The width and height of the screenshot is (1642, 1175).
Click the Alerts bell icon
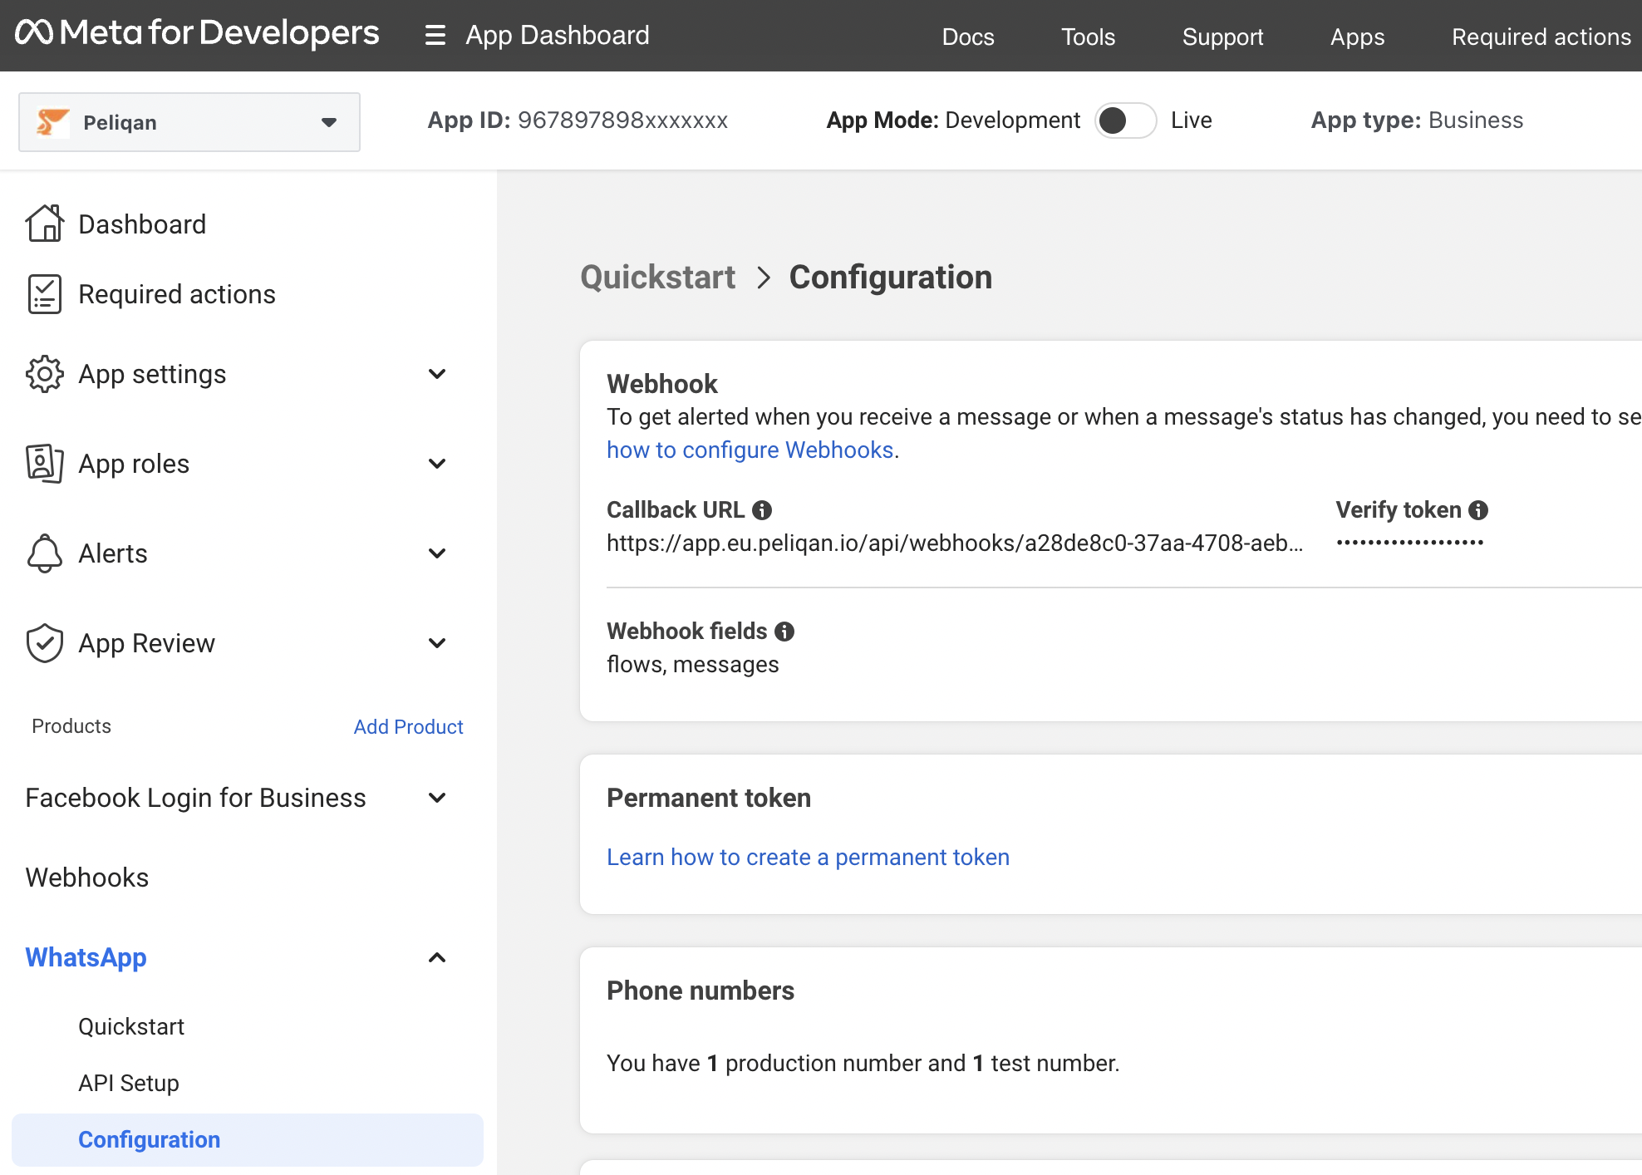[x=45, y=553]
